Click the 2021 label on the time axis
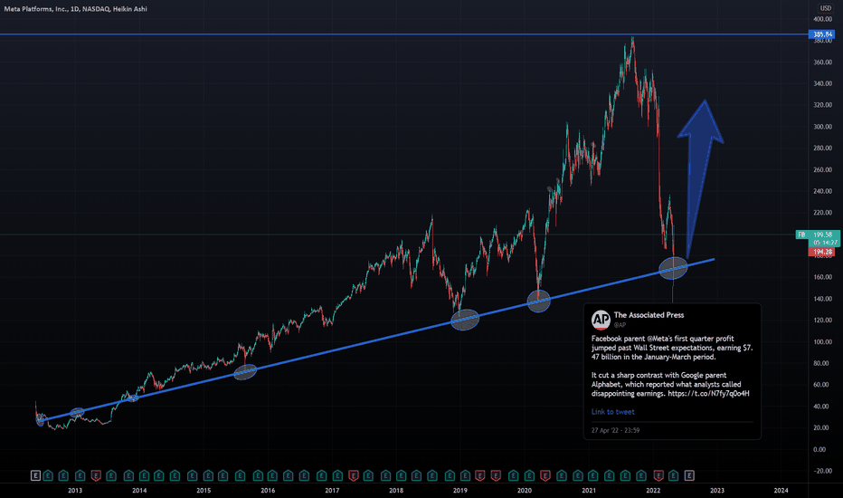 pyautogui.click(x=589, y=491)
